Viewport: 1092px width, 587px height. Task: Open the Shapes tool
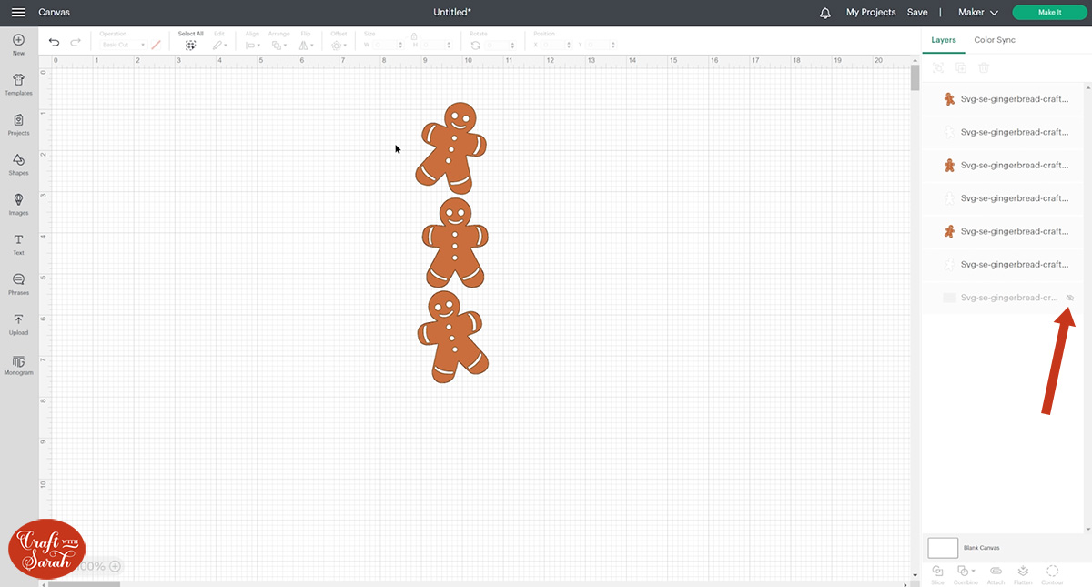click(18, 165)
